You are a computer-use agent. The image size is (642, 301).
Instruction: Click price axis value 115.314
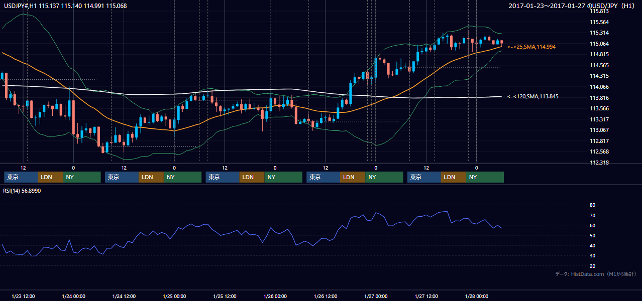click(599, 33)
